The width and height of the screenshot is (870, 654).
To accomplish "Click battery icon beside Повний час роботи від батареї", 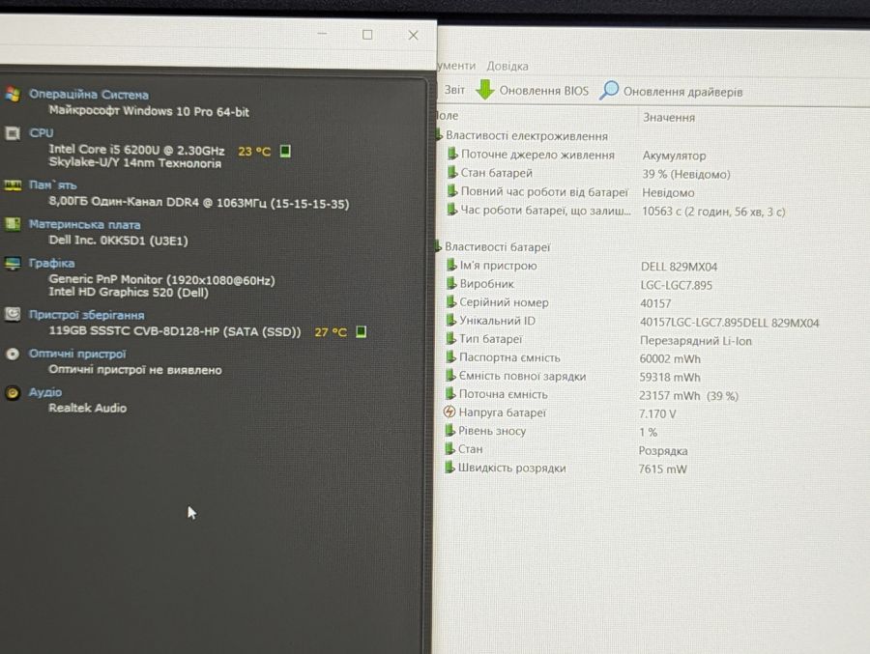I will pos(452,191).
